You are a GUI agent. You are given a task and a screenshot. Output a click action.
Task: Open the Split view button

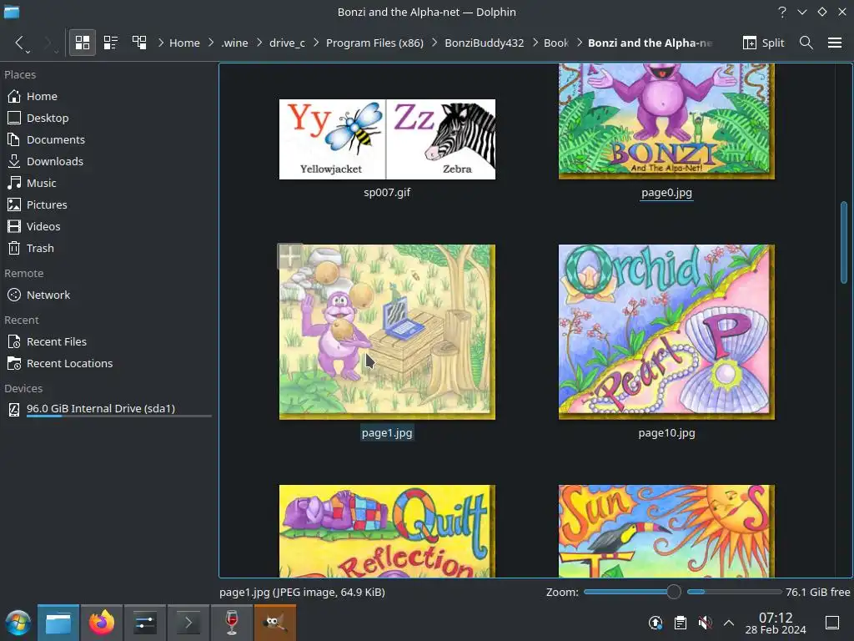764,43
